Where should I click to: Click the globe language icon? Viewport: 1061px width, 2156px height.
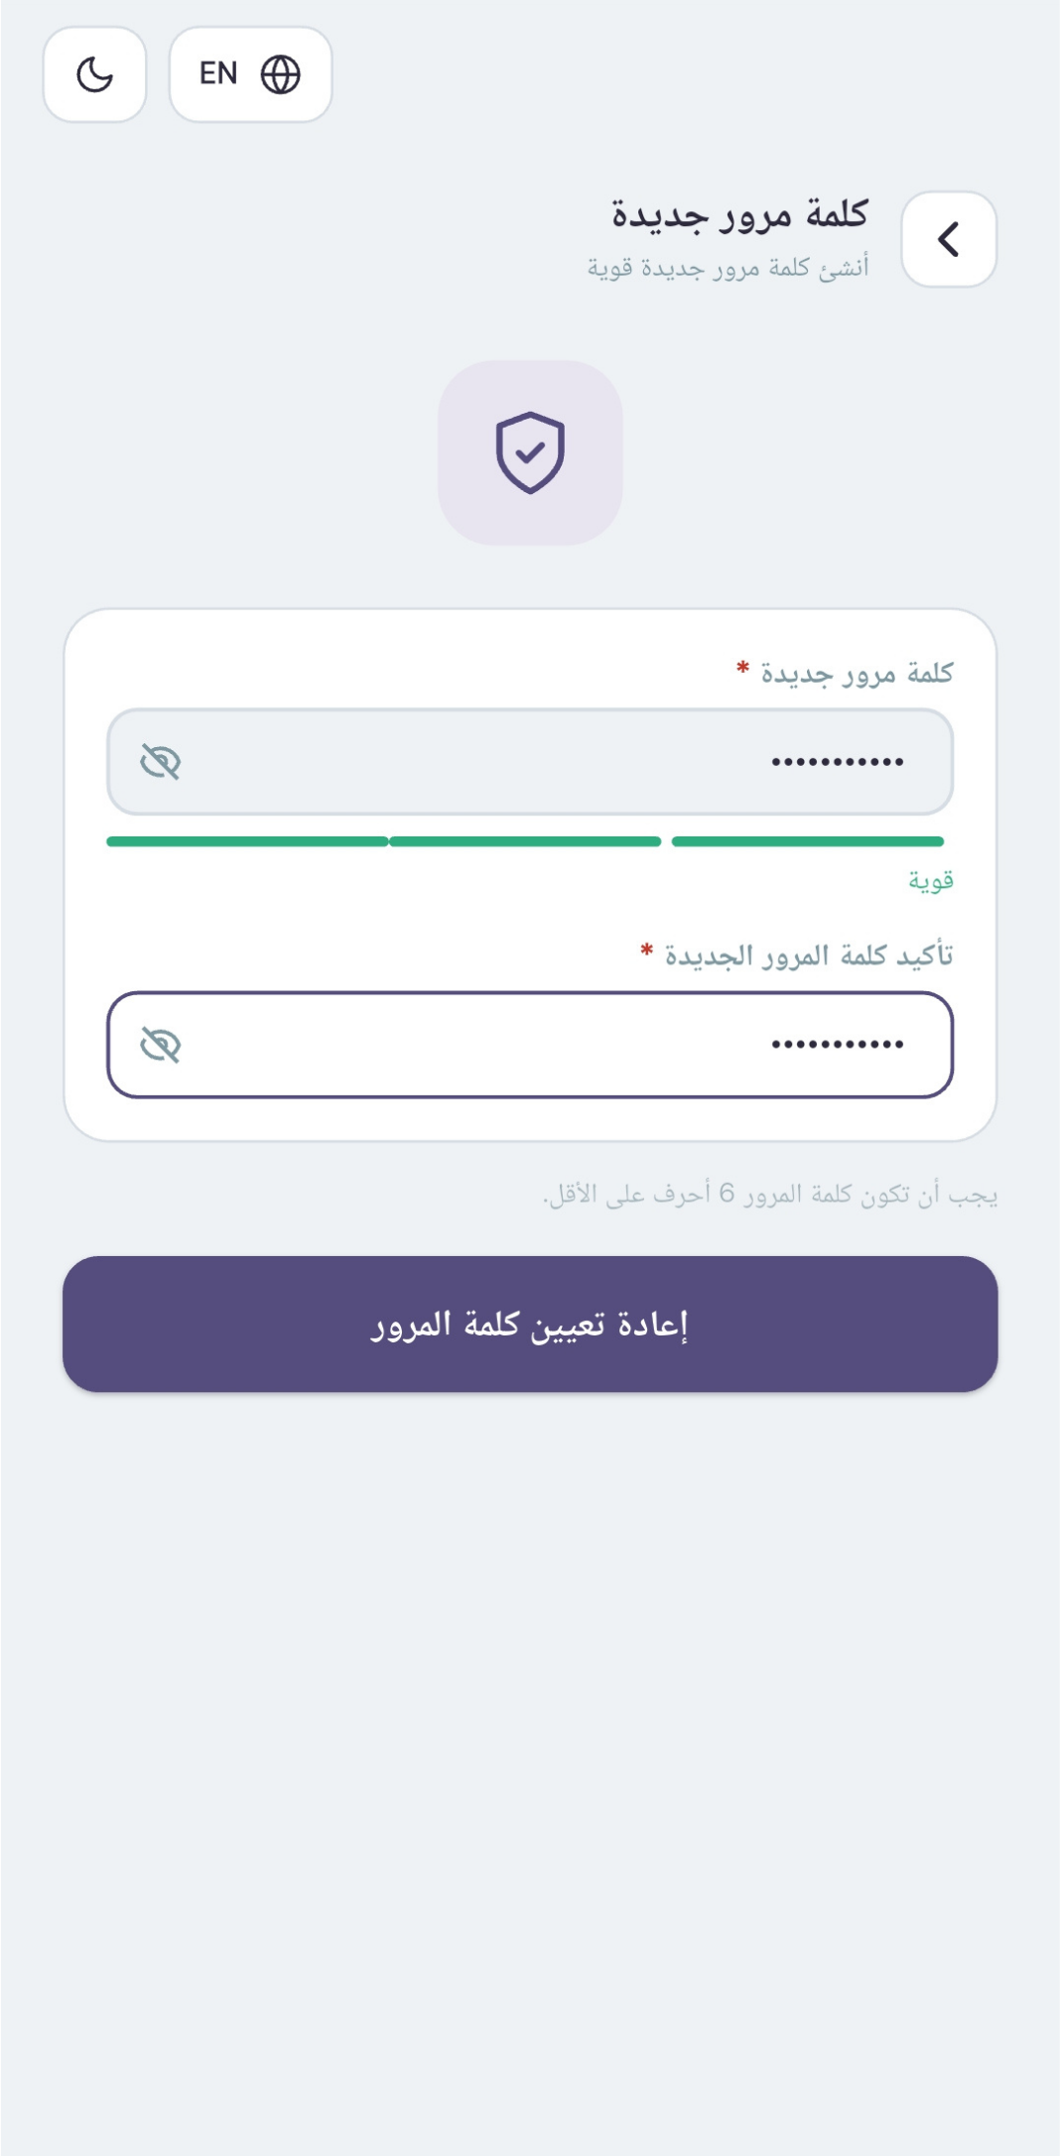coord(280,74)
